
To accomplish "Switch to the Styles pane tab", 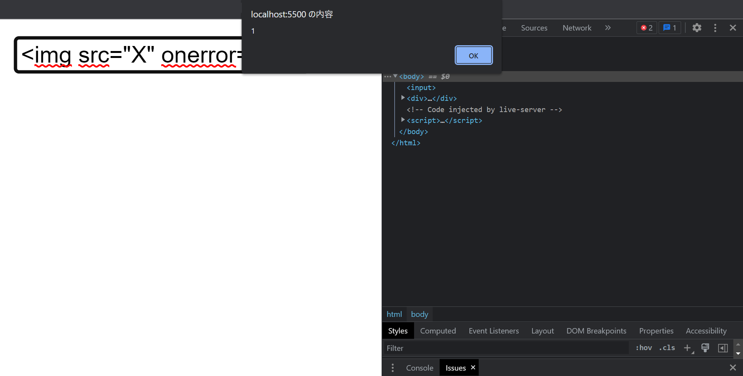I will pos(398,331).
